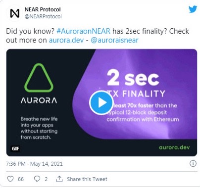Like the tweet with heart icon
This screenshot has height=188, width=200.
coord(10,179)
